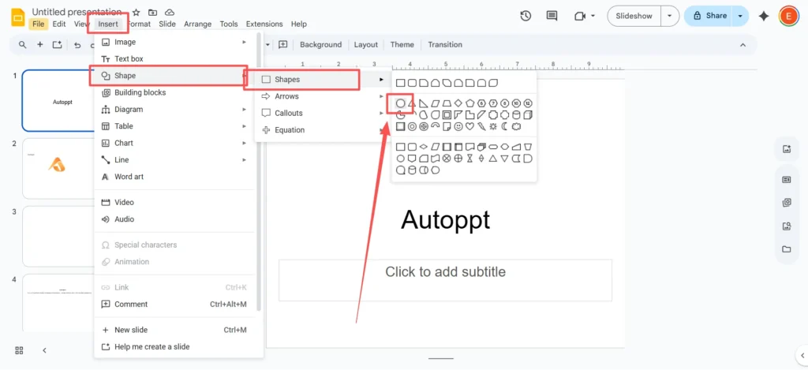Click Help me create a slide

pyautogui.click(x=174, y=347)
